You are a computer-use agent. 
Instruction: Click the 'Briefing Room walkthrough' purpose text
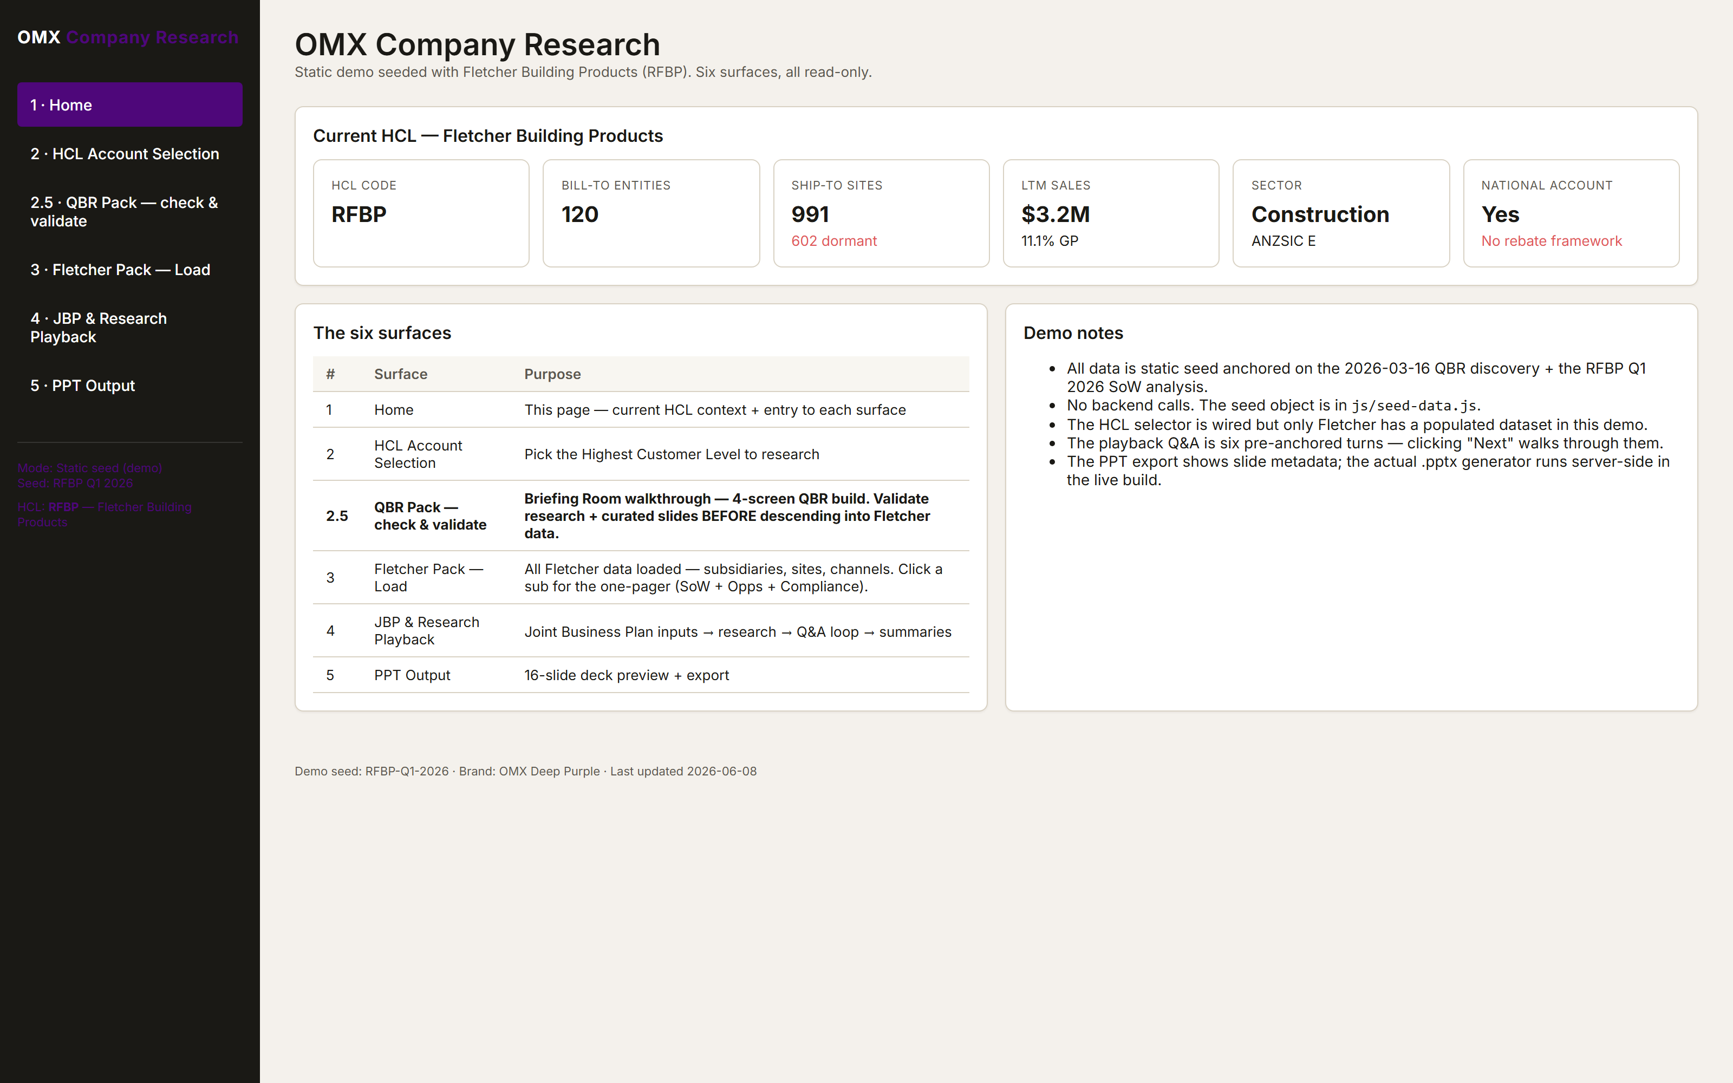point(726,516)
